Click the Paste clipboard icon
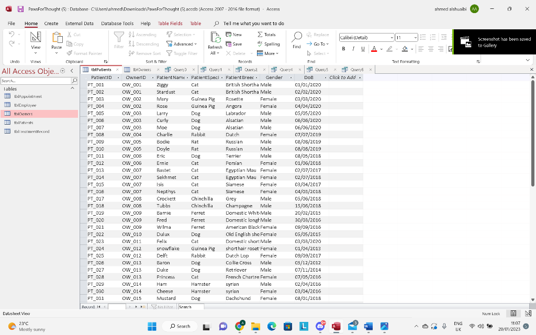 [x=57, y=38]
